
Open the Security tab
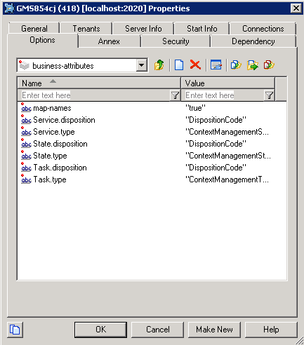pos(176,41)
